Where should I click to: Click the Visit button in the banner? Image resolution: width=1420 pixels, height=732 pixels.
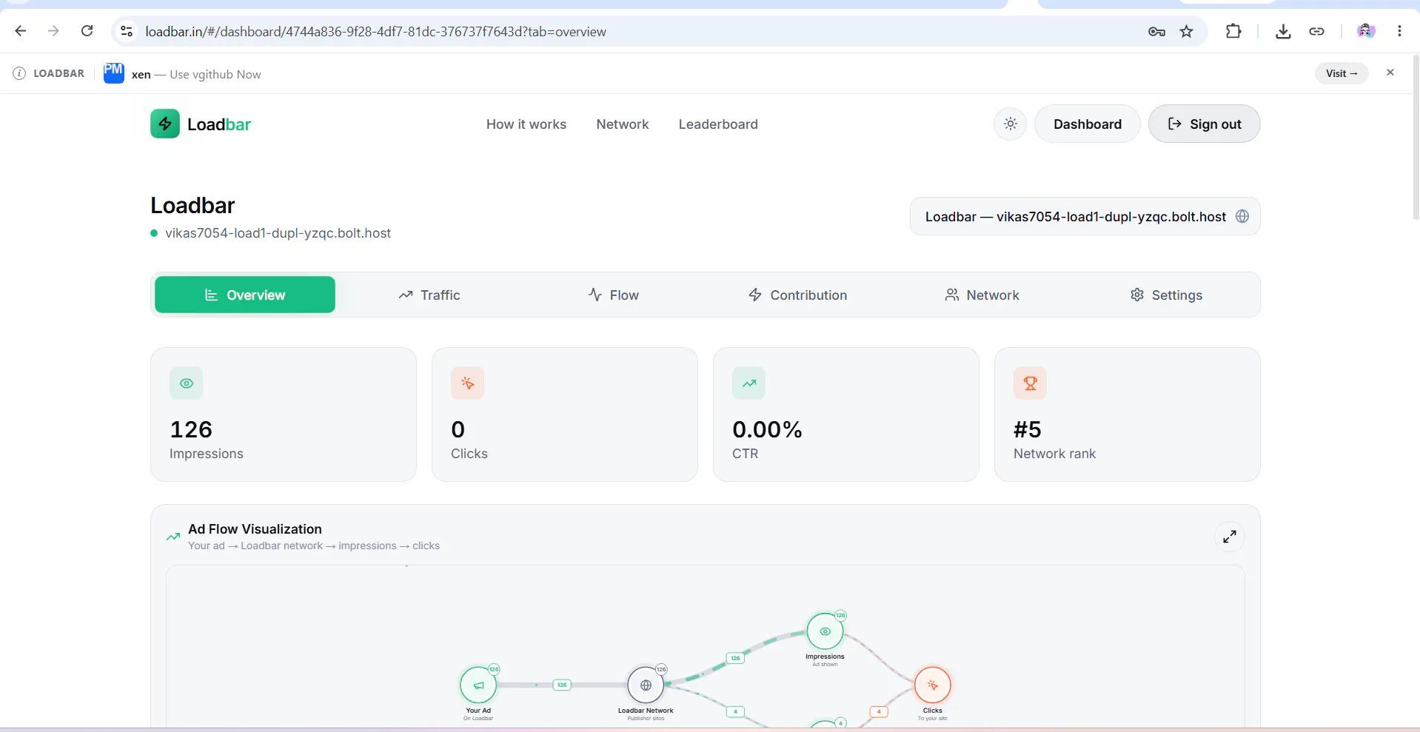tap(1342, 73)
